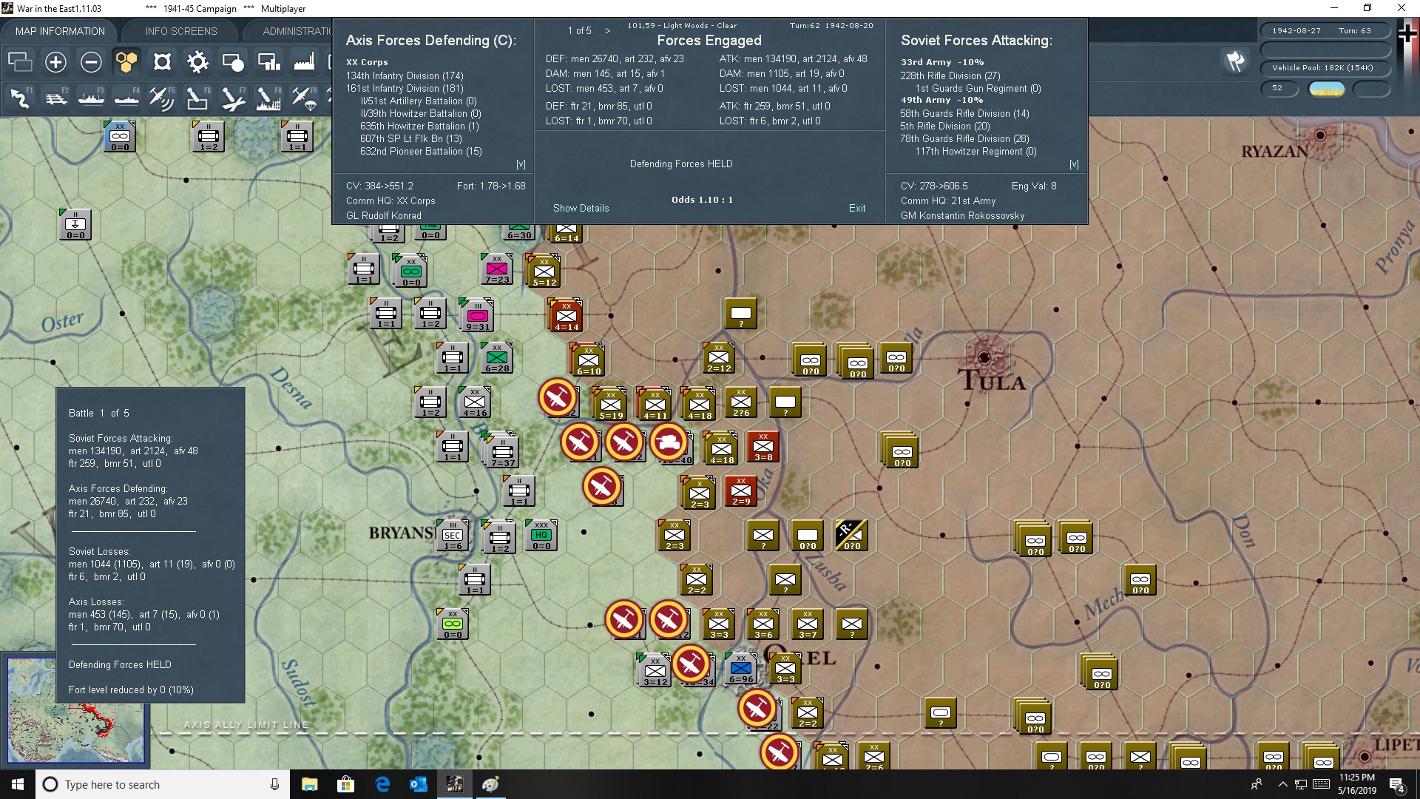Select the tank battle marker near Tula
This screenshot has height=799, width=1420.
tap(669, 442)
